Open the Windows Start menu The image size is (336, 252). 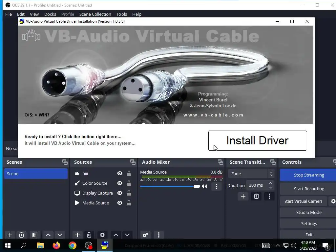click(8, 245)
